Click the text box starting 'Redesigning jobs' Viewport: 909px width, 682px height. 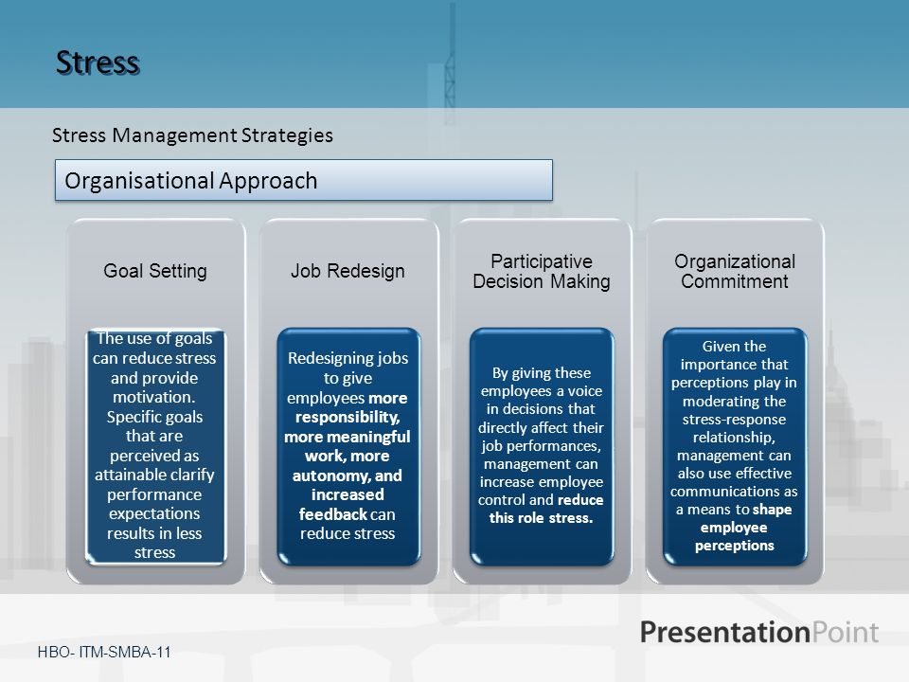[348, 446]
